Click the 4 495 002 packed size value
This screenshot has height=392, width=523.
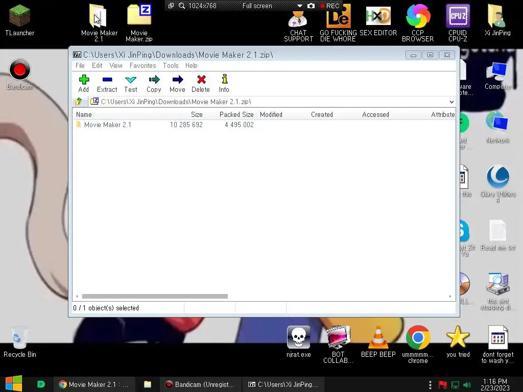(239, 125)
